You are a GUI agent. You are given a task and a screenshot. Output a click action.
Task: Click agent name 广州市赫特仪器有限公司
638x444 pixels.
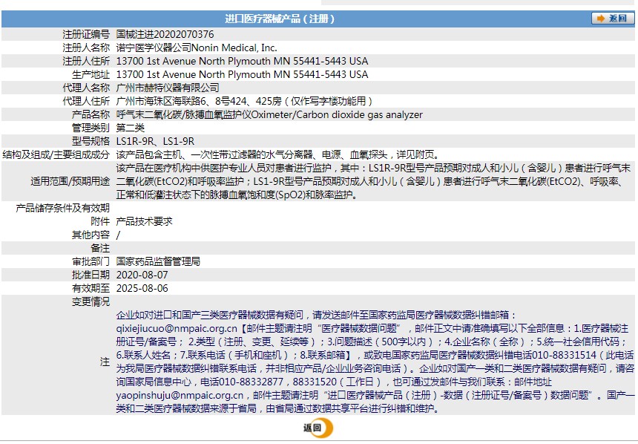[x=168, y=88]
